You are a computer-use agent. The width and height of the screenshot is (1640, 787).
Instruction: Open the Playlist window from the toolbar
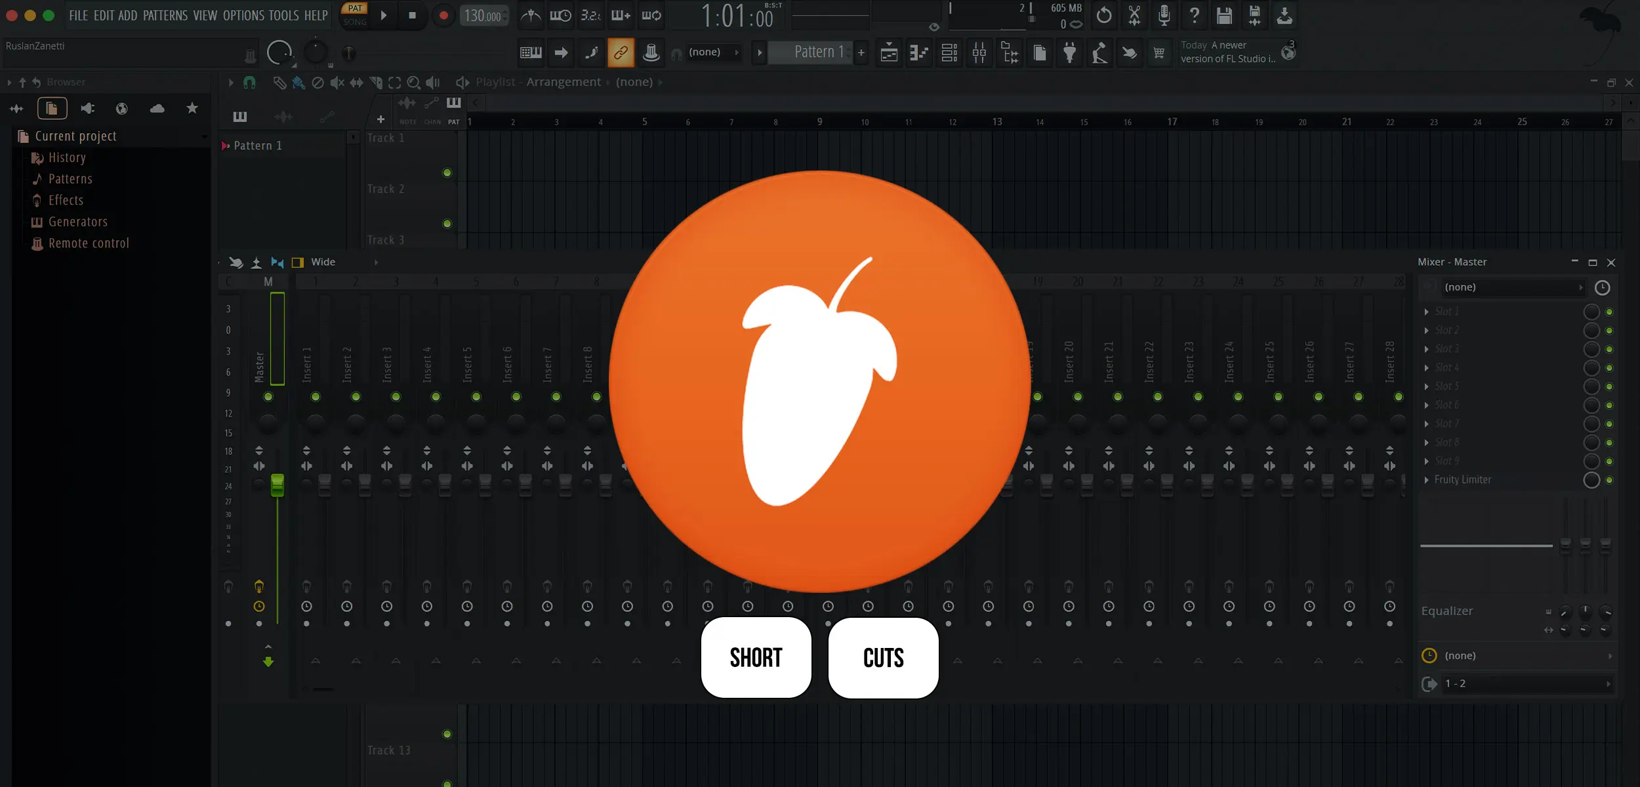[x=889, y=52]
